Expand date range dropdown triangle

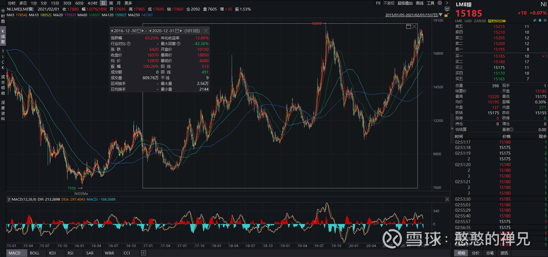click(x=441, y=15)
